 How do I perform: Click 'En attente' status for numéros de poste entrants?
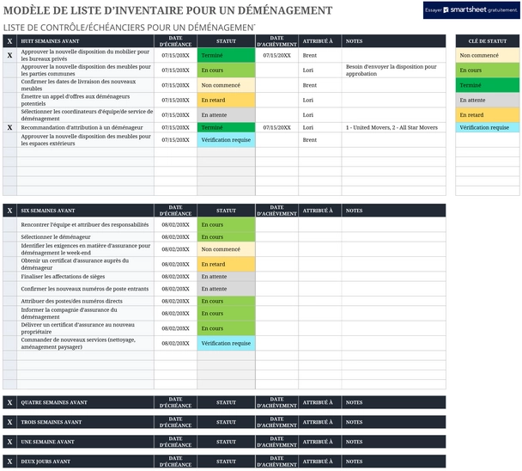tap(226, 289)
